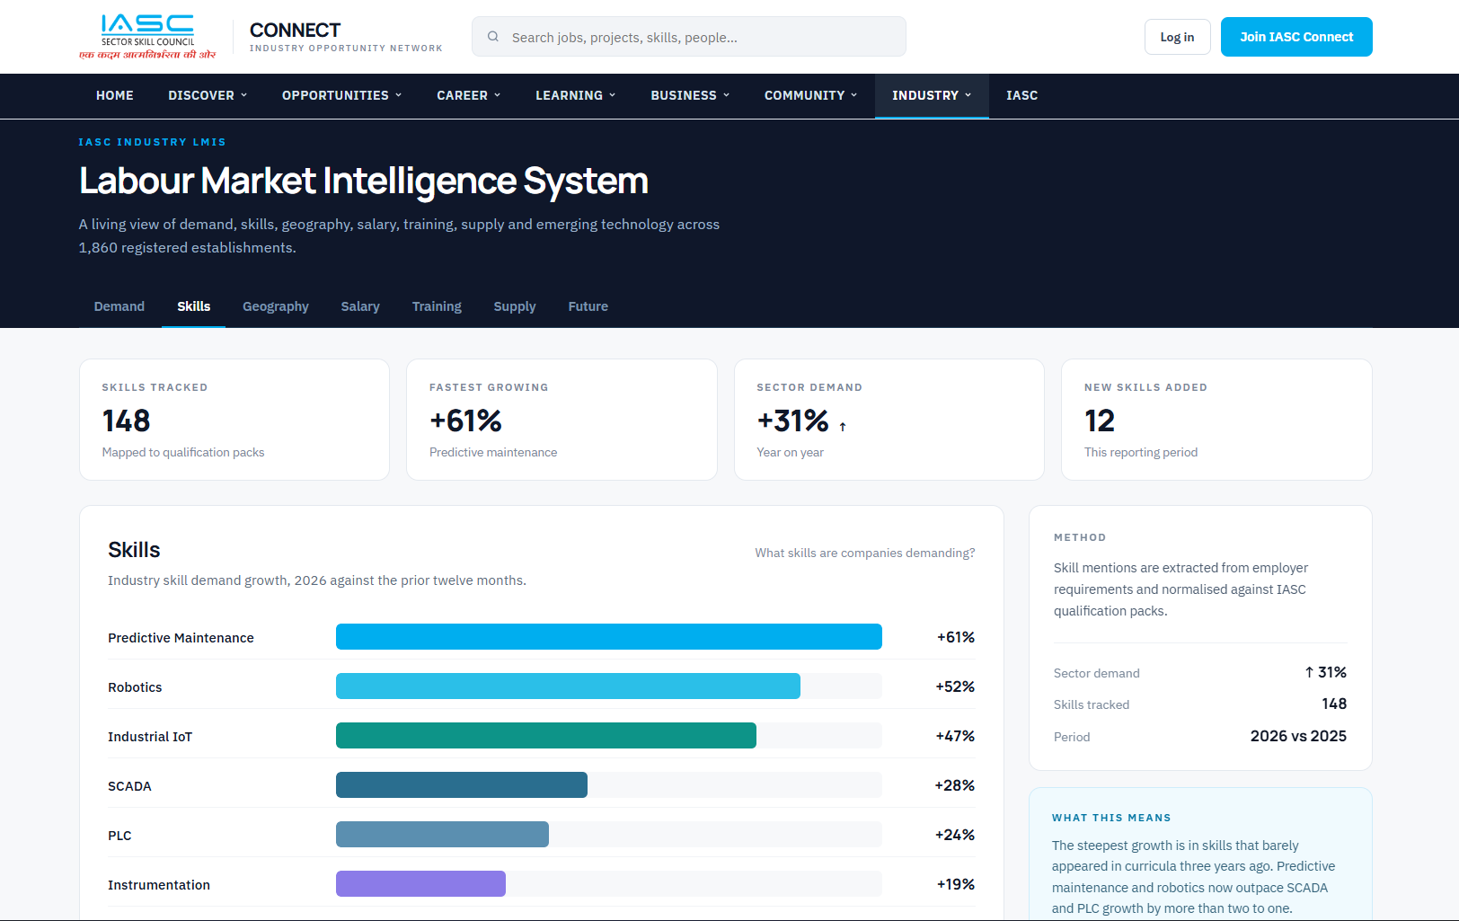
Task: Click the Skills Tracked 148 card
Action: click(x=234, y=420)
